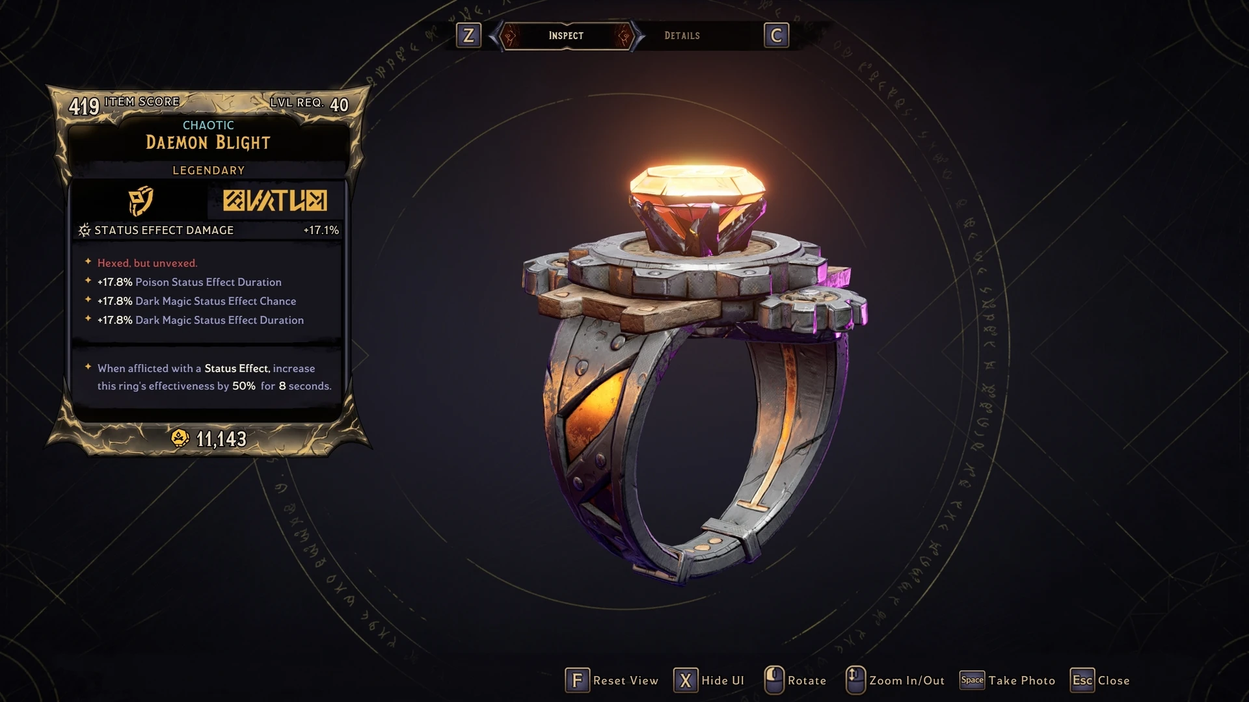The image size is (1249, 702).
Task: Click the gold coin value icon
Action: [180, 439]
